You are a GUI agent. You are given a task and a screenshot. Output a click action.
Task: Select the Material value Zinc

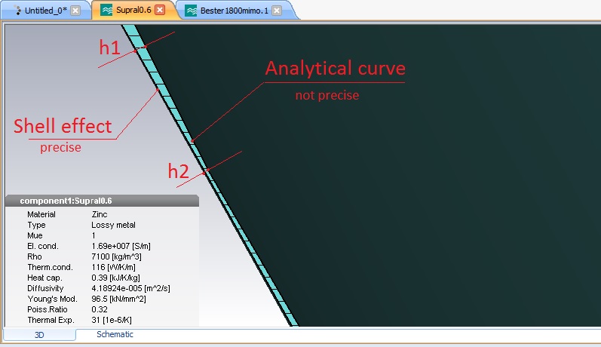point(100,214)
